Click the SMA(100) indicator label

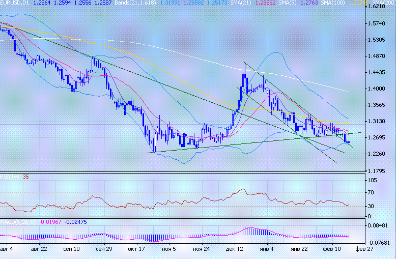[x=336, y=3]
